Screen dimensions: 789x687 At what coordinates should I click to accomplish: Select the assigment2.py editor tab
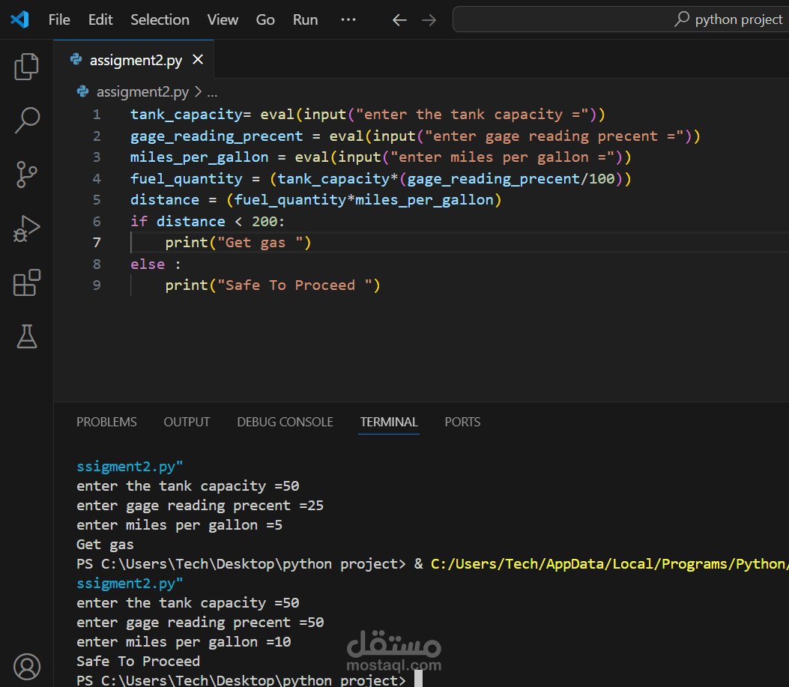pos(136,60)
